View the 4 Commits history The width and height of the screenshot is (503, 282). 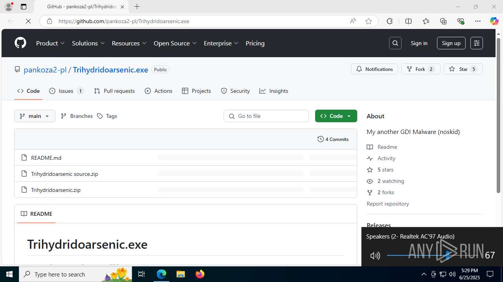[x=333, y=139]
